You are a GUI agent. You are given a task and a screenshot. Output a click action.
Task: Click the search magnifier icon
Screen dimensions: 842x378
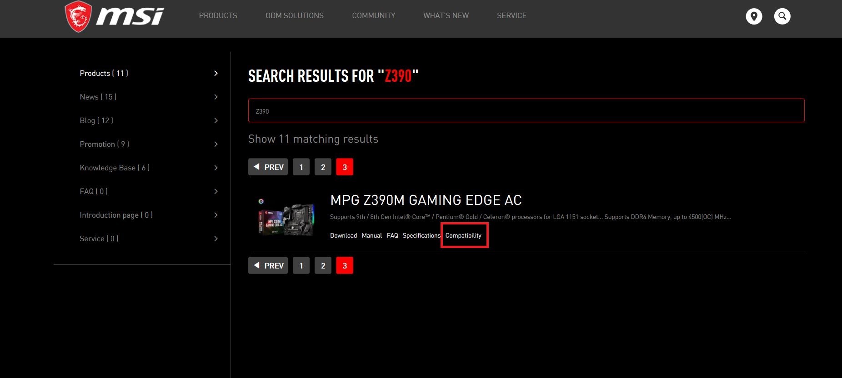point(782,16)
